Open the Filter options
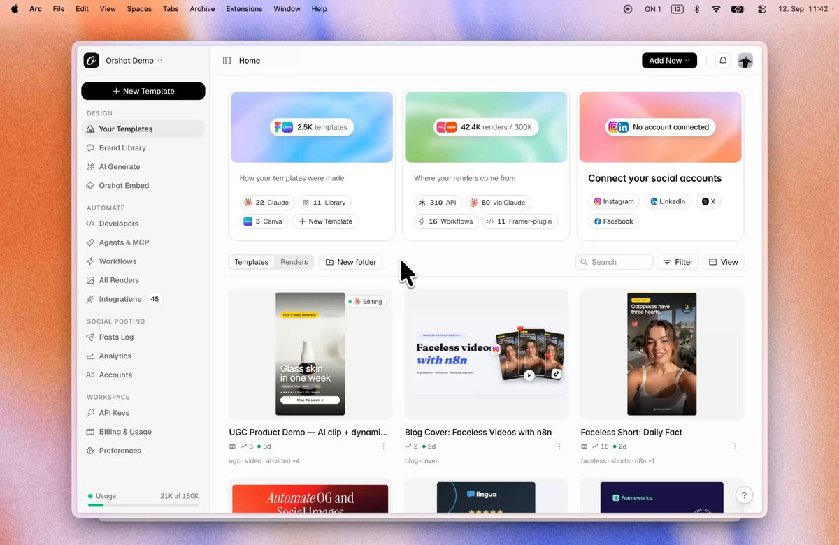 click(677, 262)
